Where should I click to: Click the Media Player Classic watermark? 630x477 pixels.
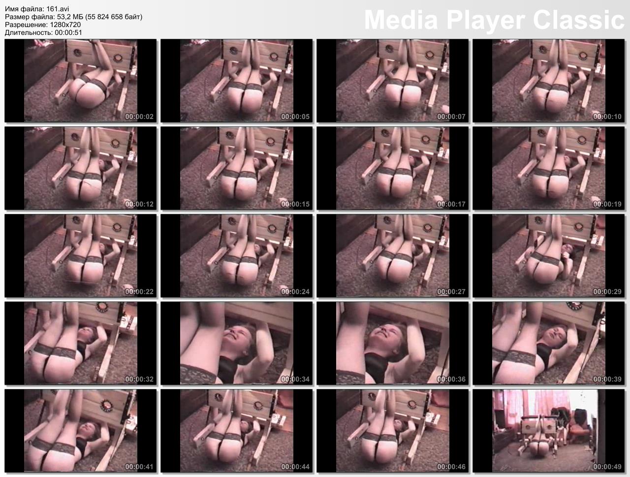pyautogui.click(x=494, y=20)
